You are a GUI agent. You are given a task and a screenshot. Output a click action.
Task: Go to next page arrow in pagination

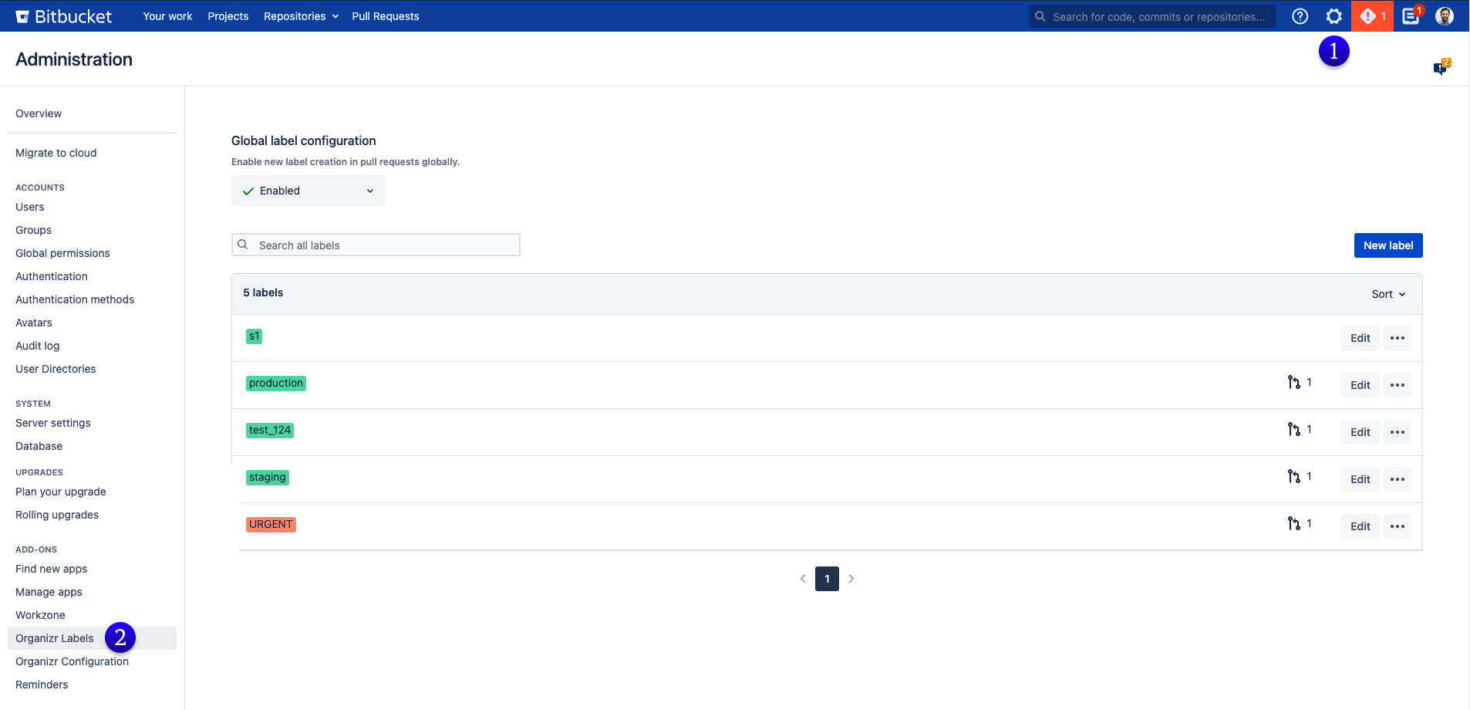[851, 579]
